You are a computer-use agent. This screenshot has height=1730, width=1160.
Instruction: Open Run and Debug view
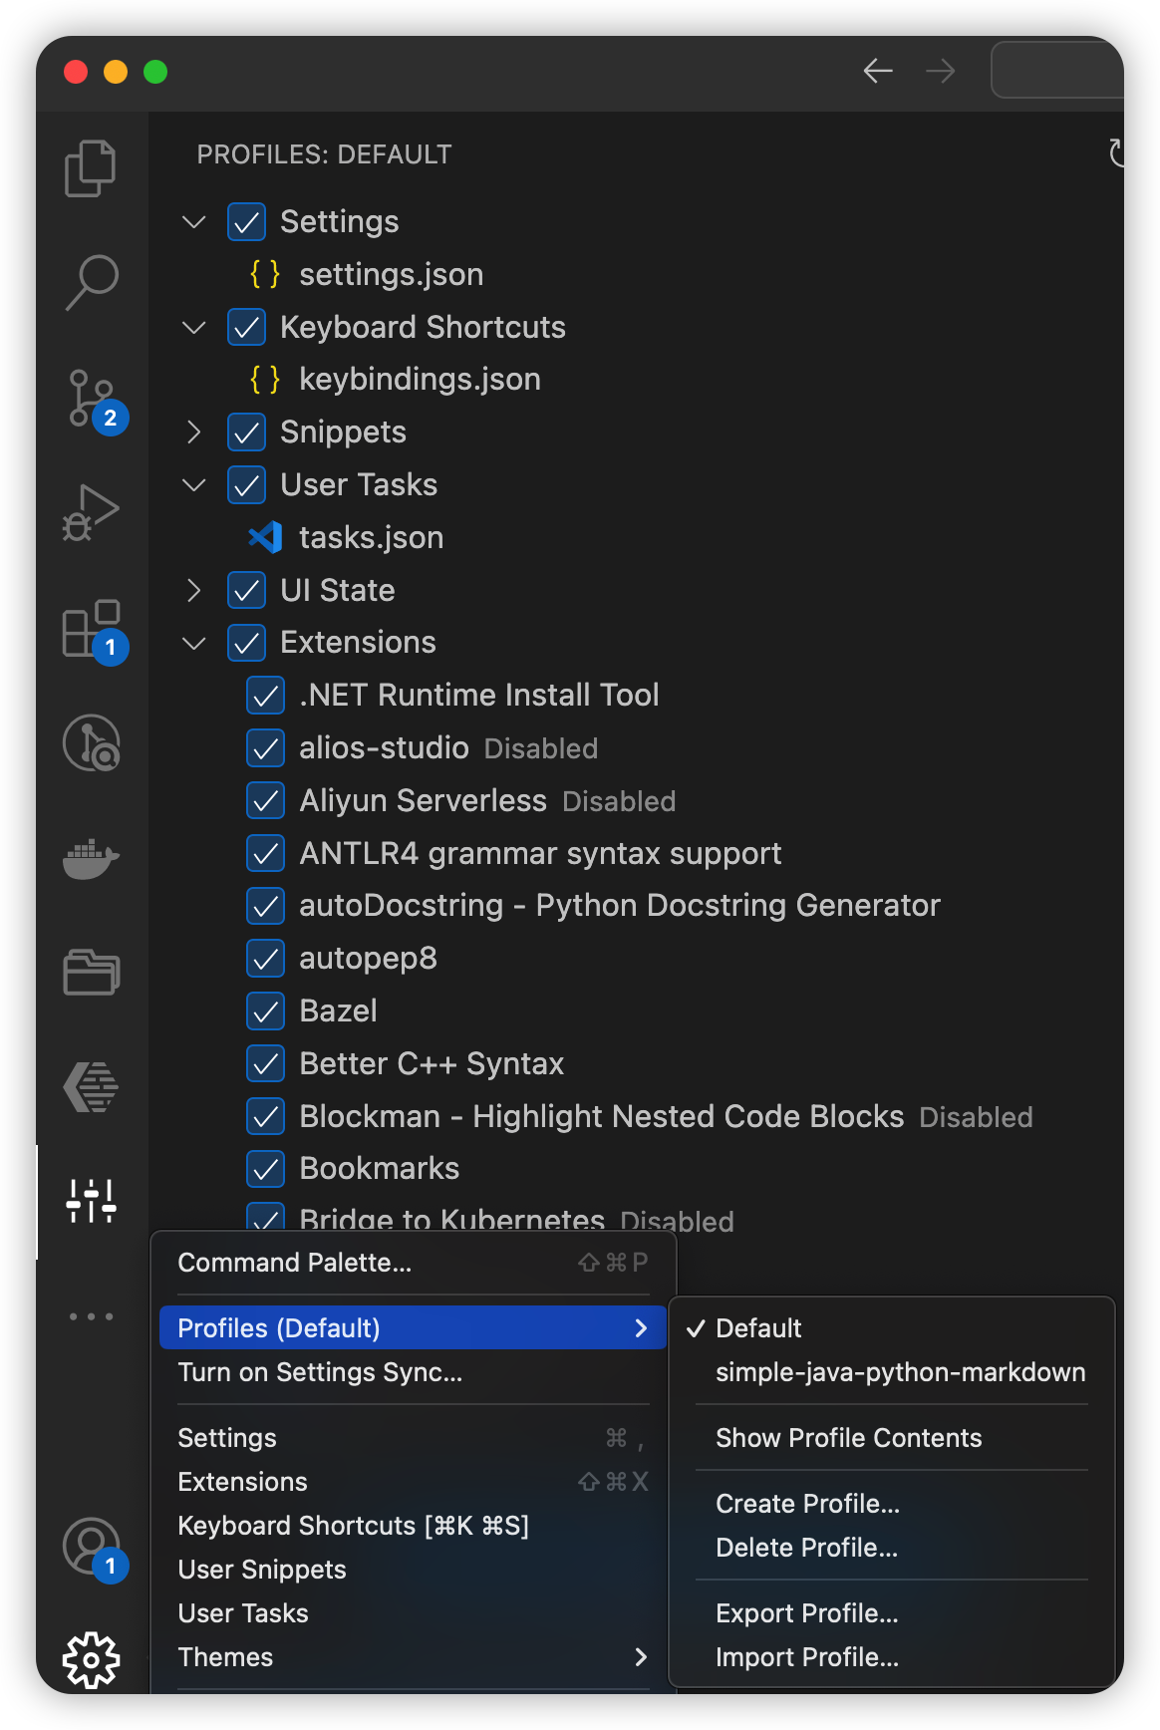91,513
